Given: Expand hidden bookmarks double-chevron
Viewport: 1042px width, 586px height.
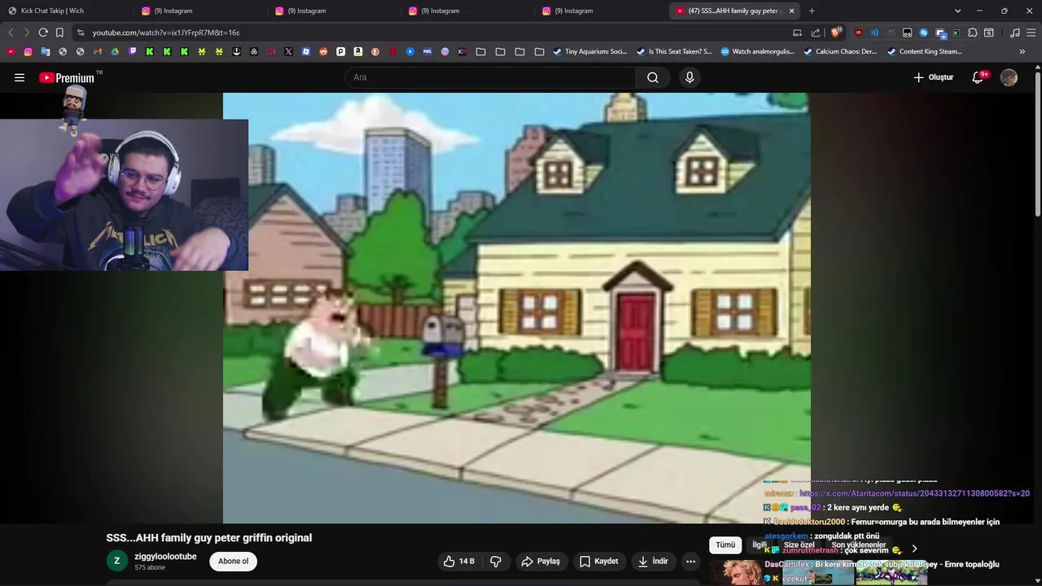Looking at the screenshot, I should tap(1022, 51).
